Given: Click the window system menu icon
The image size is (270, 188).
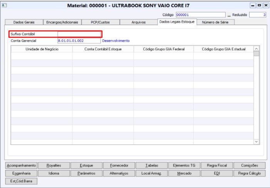Looking at the screenshot, I should pyautogui.click(x=4, y=5).
